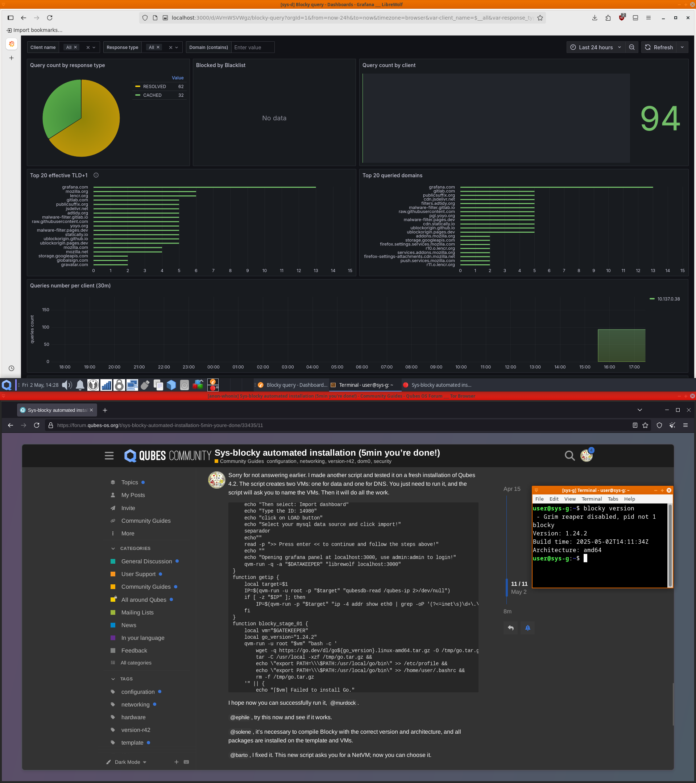Toggle the 10.137.0.38 series in legend
The height and width of the screenshot is (783, 696).
[668, 299]
